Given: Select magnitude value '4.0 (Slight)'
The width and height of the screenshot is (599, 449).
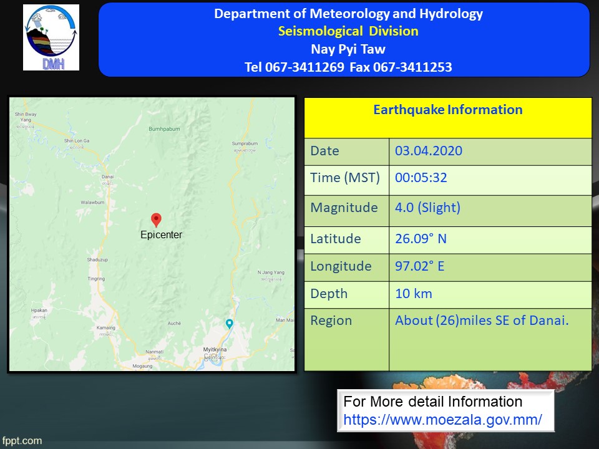Looking at the screenshot, I should [427, 207].
